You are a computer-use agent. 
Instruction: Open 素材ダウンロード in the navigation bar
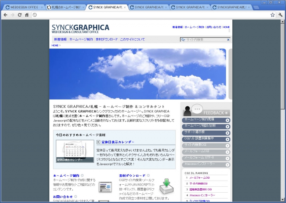click(x=107, y=39)
